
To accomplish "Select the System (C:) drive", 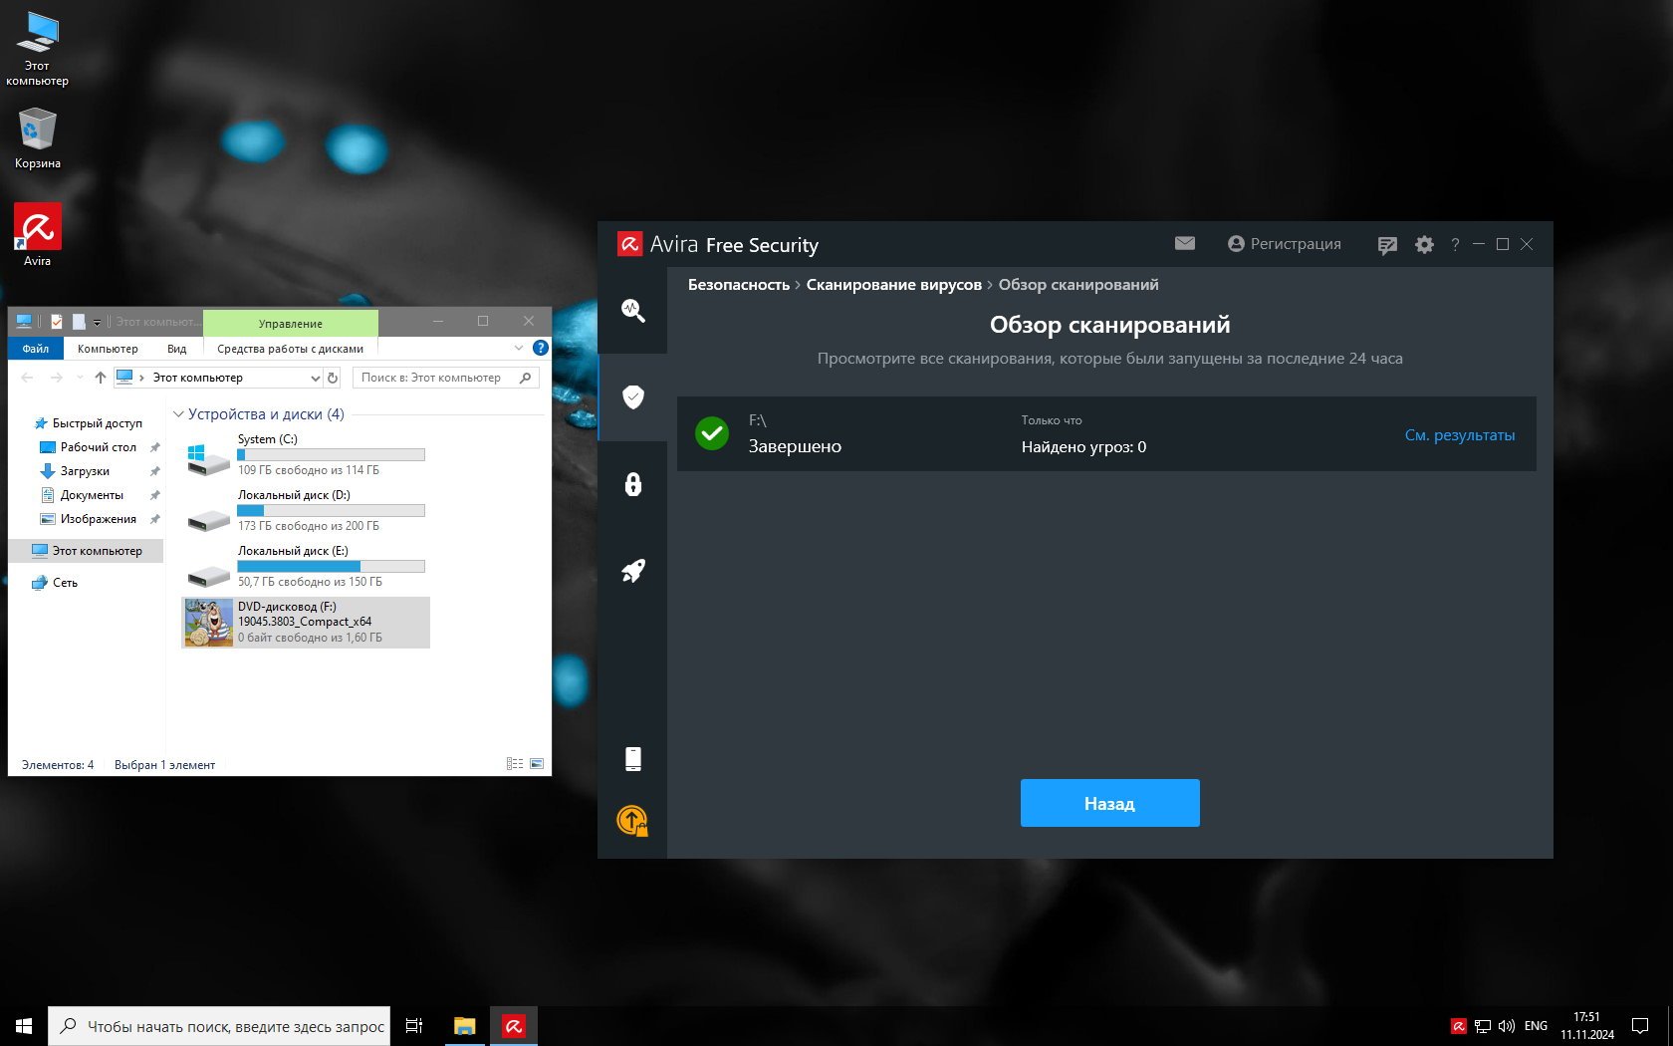I will pyautogui.click(x=307, y=455).
